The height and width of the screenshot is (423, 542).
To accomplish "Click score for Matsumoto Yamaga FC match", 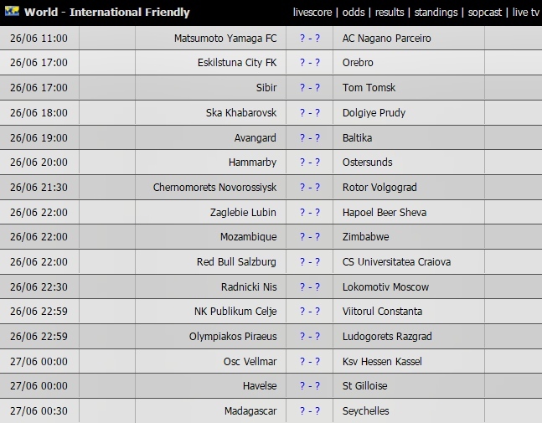I will click(310, 38).
